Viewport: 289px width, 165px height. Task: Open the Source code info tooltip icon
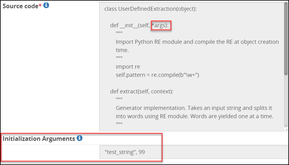pos(46,6)
